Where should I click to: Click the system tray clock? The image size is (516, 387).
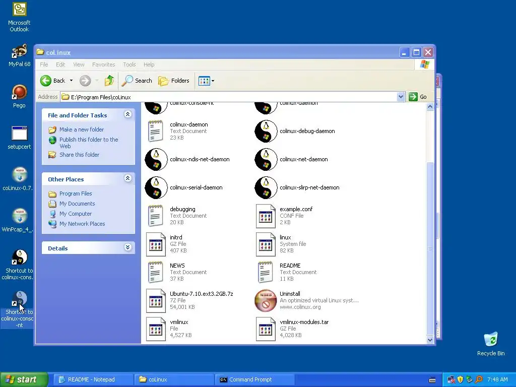[497, 379]
